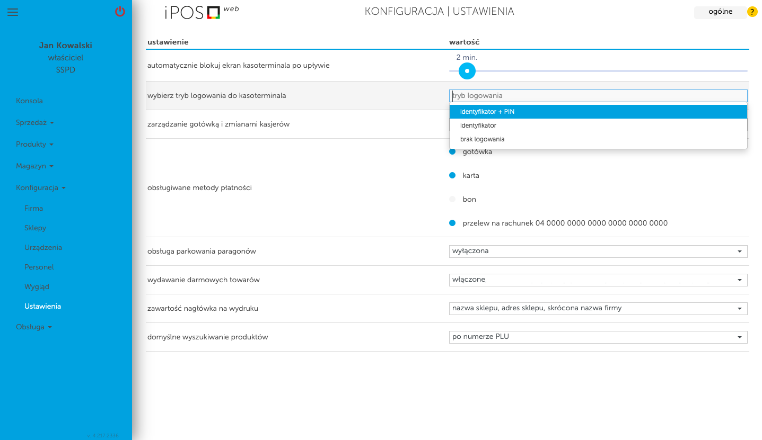Disable the gotówka payment method toggle

(452, 151)
